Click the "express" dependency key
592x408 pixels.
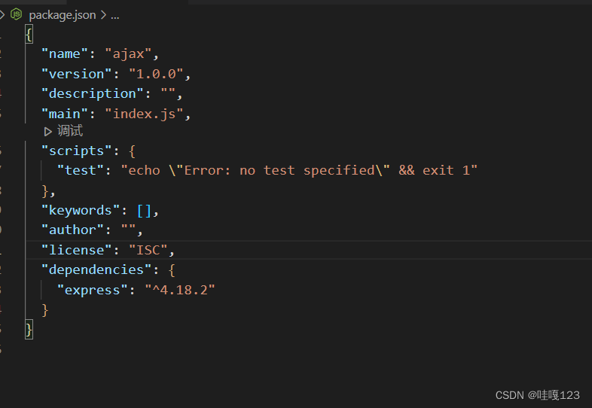pos(93,290)
